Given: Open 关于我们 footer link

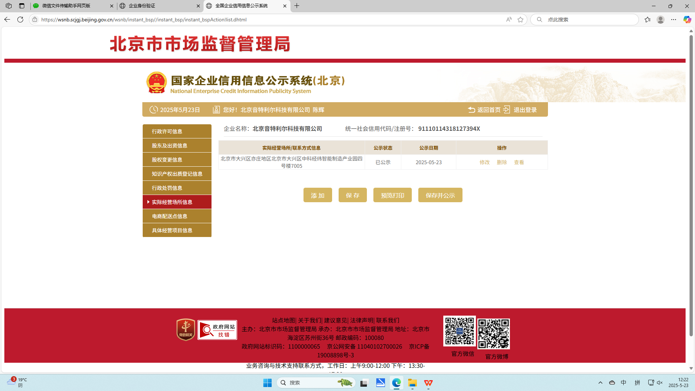Looking at the screenshot, I should tap(309, 320).
